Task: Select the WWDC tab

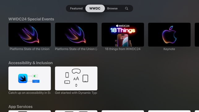Action: point(95,8)
